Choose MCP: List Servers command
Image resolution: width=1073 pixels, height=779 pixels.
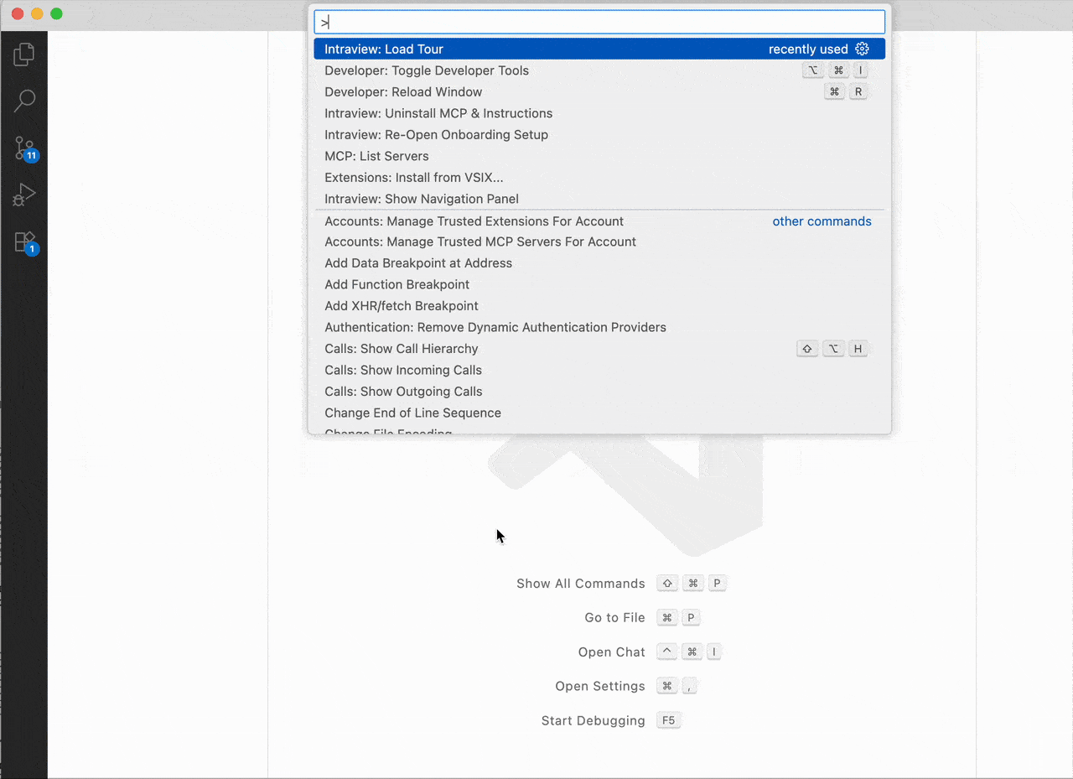[599, 156]
